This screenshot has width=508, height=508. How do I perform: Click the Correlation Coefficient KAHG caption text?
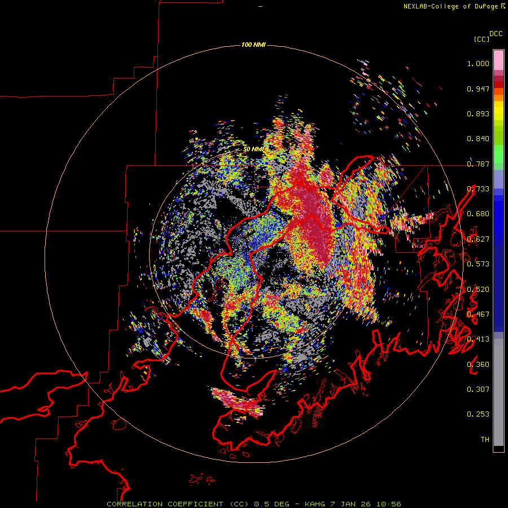254,504
